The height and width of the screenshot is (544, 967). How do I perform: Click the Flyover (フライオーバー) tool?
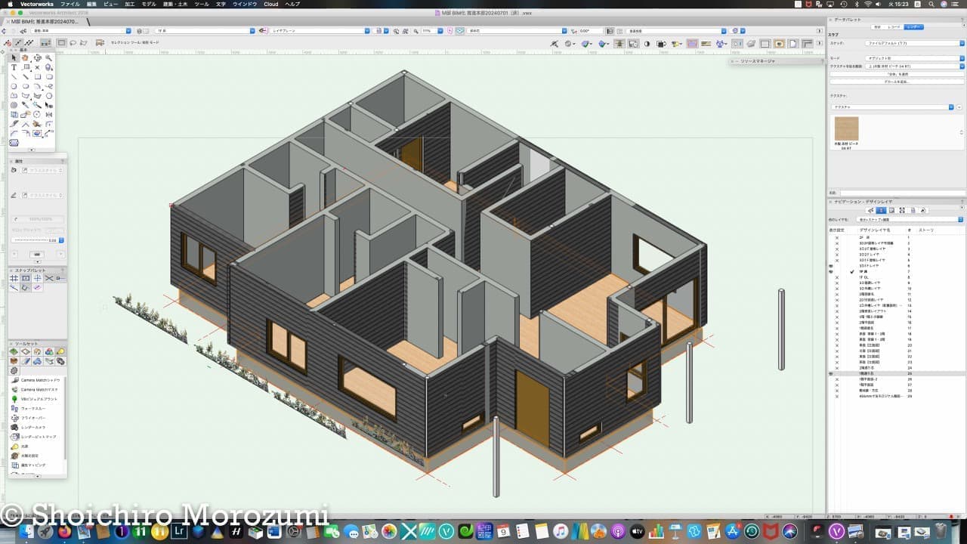click(x=32, y=418)
